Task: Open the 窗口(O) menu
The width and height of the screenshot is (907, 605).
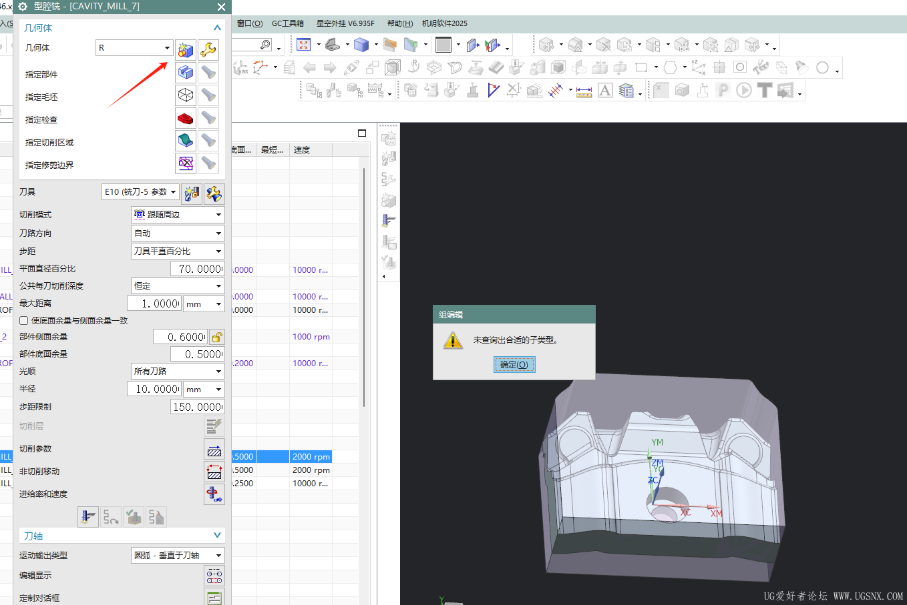Action: point(250,23)
